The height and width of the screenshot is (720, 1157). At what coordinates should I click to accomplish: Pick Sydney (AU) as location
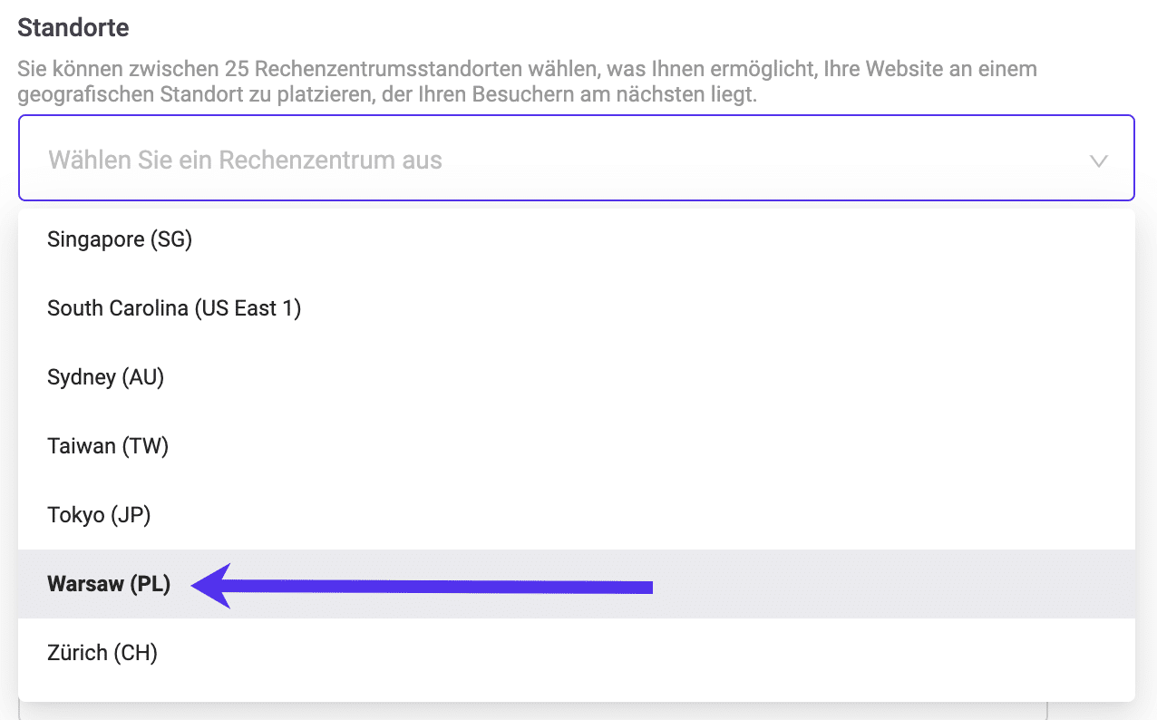click(x=105, y=377)
